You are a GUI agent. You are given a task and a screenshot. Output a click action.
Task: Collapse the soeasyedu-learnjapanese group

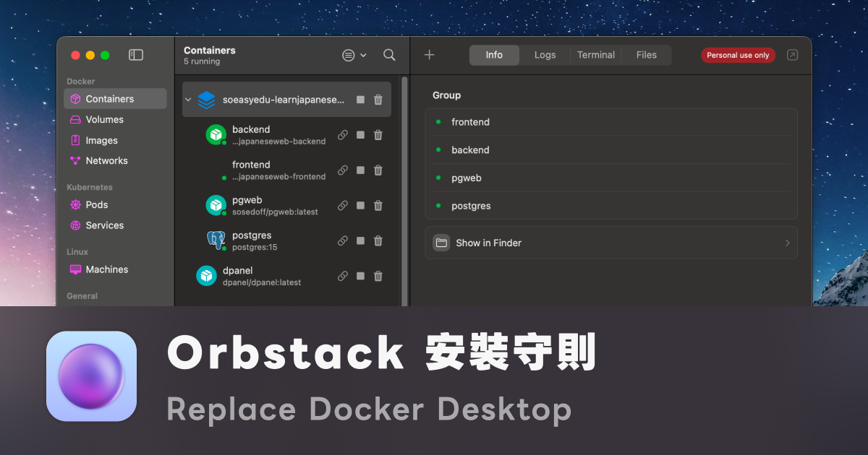pos(189,100)
